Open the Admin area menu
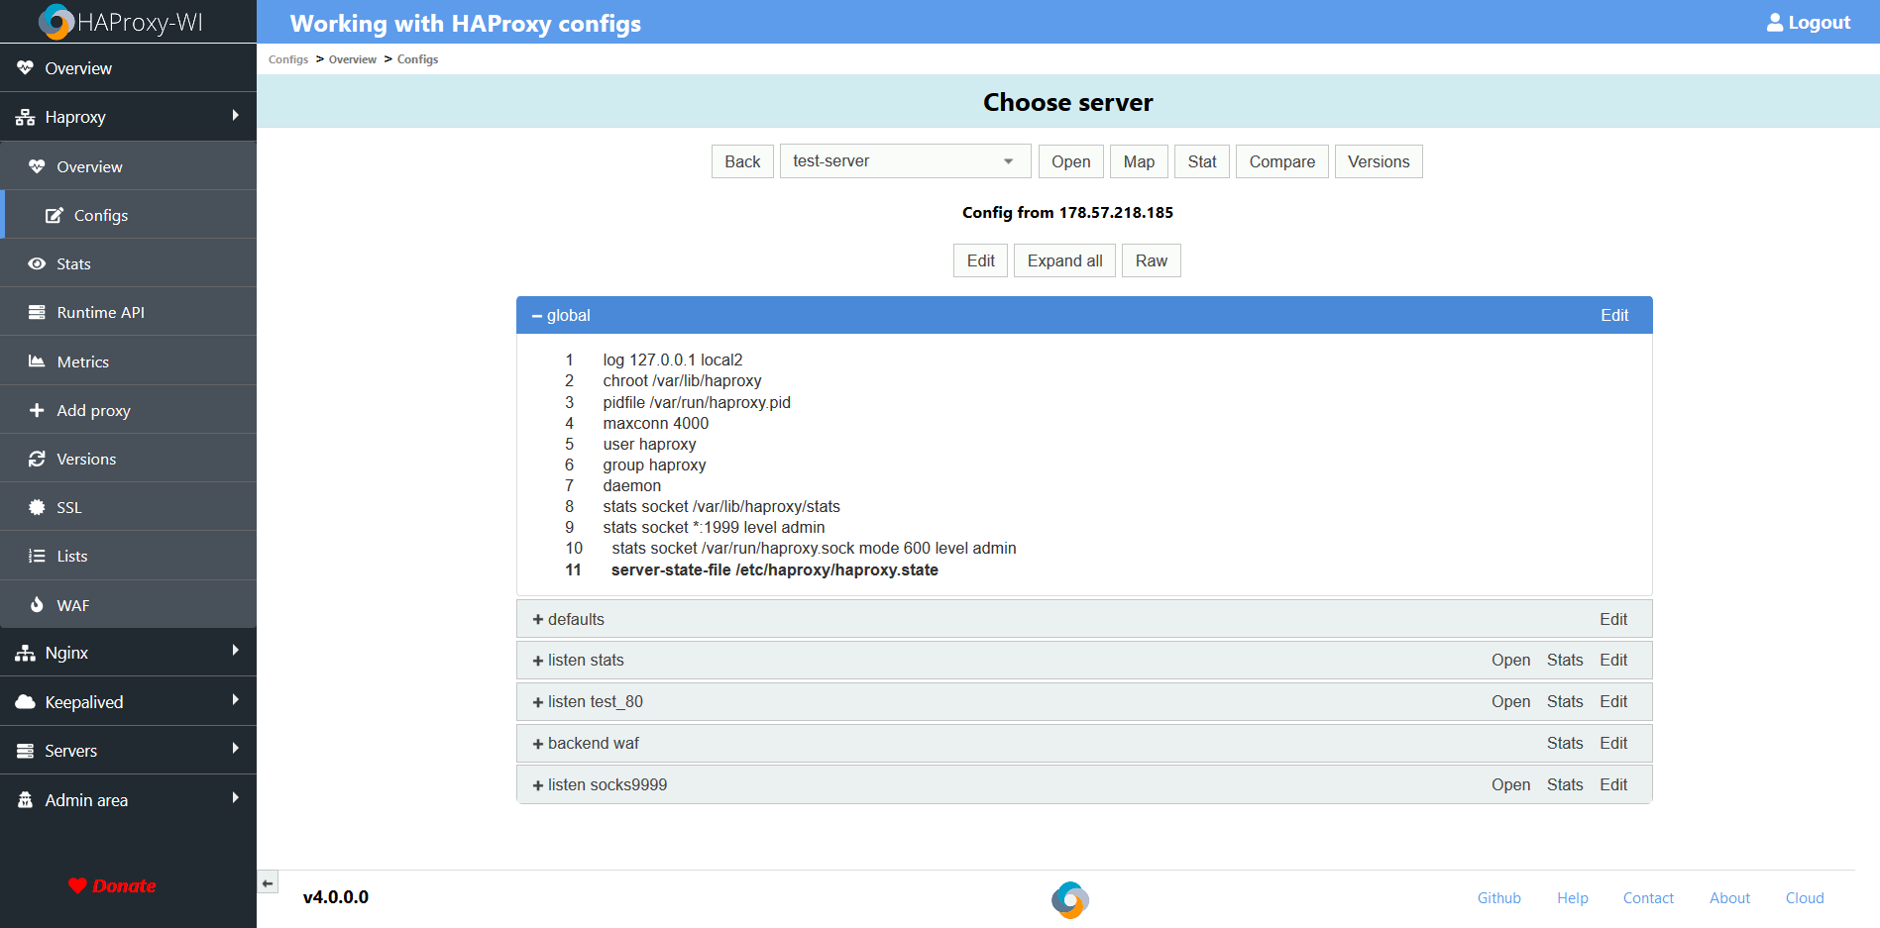The image size is (1880, 928). [86, 799]
